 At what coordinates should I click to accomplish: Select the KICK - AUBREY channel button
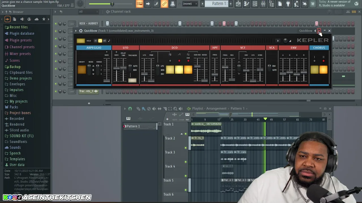(89, 23)
